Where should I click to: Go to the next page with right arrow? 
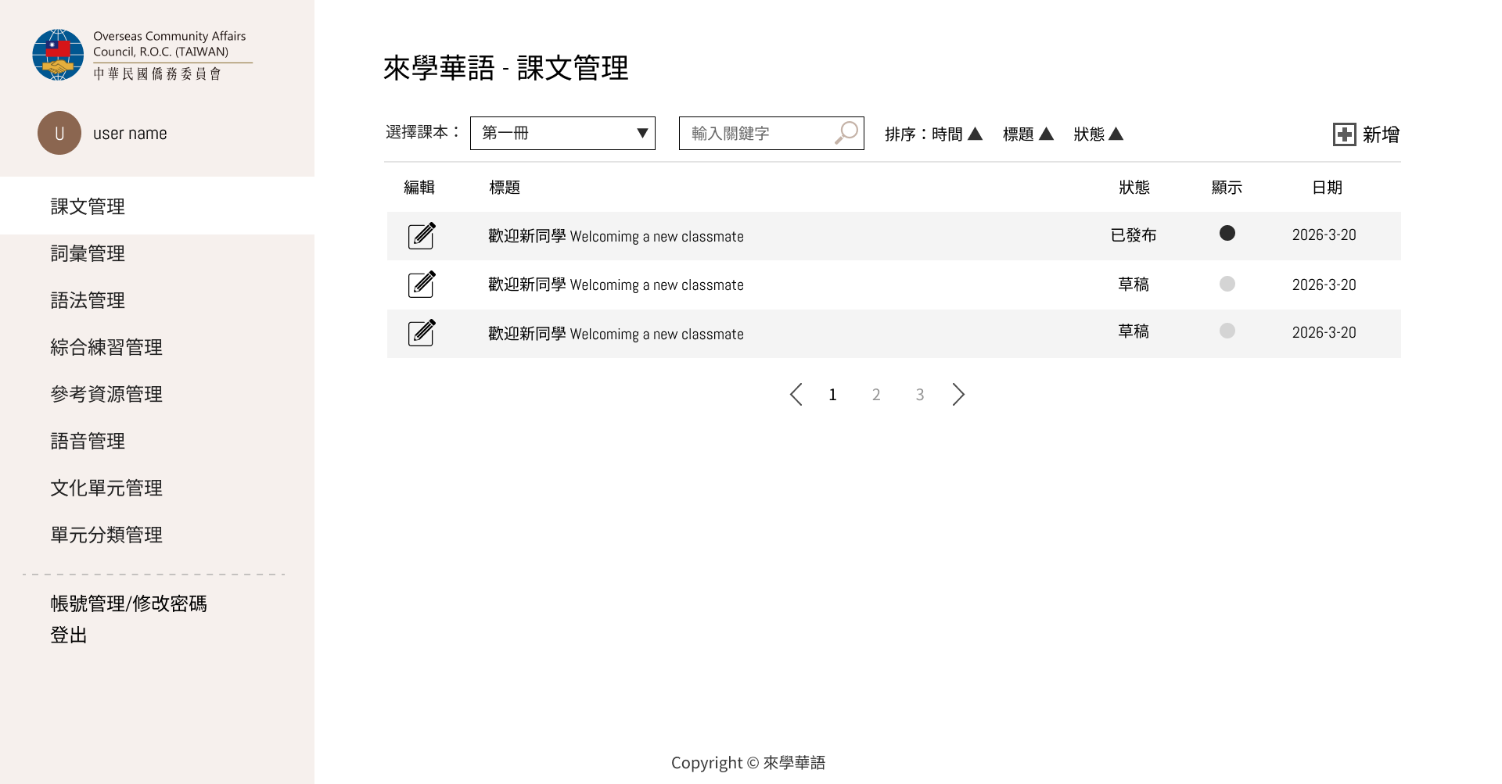[958, 394]
